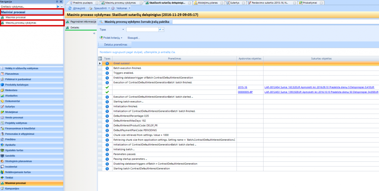Select 'DefaultInterestPercentage: 0,05' row
This screenshot has width=379, height=191.
[238, 116]
